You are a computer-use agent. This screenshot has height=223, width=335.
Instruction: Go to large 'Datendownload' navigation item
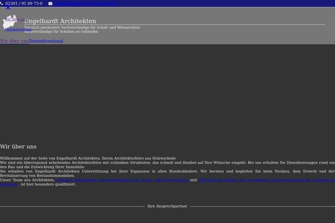(46, 41)
